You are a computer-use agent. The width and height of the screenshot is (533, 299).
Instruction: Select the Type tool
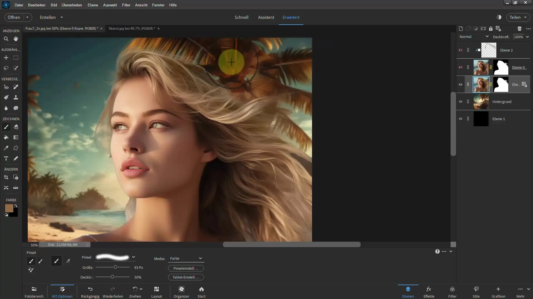click(6, 158)
